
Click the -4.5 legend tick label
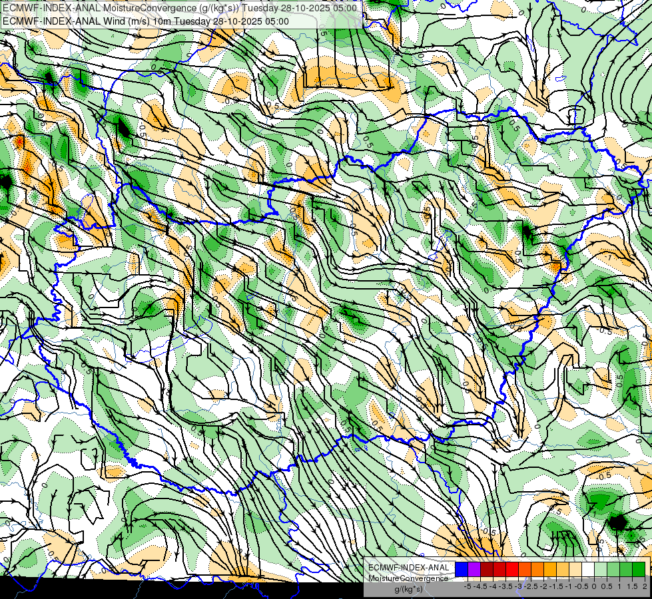(x=480, y=586)
